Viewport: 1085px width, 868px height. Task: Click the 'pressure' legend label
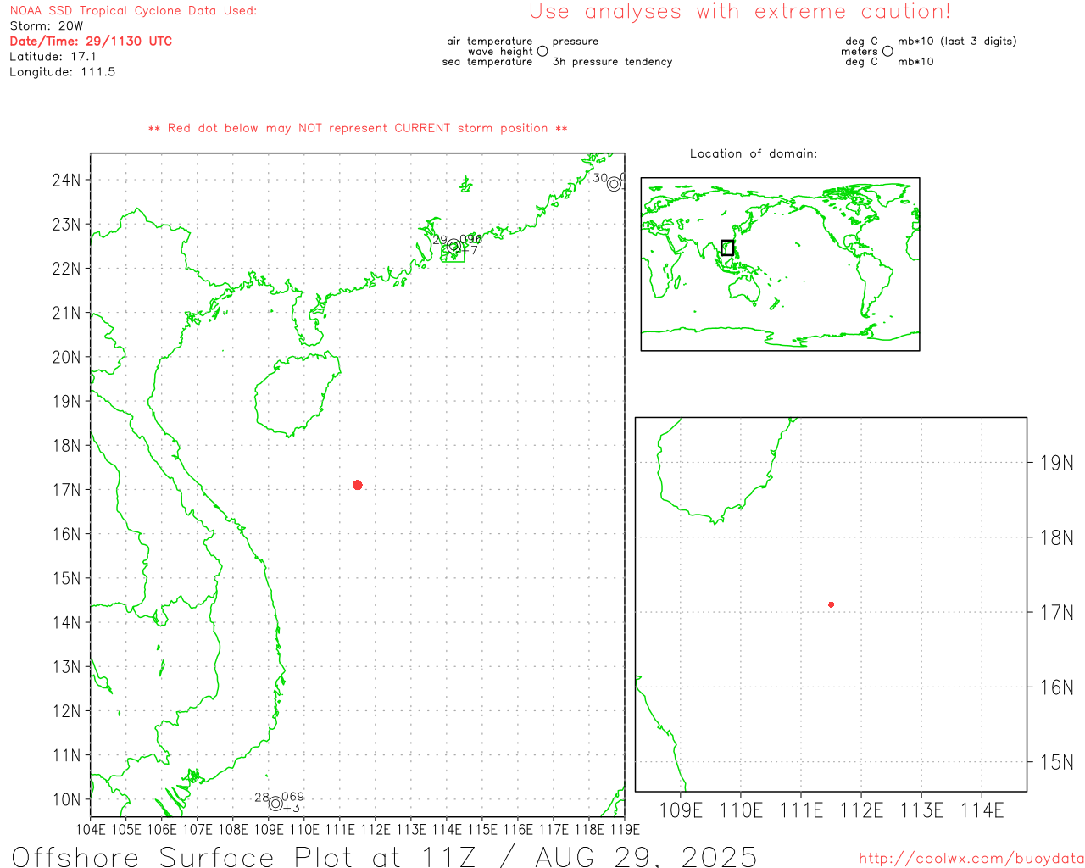pyautogui.click(x=576, y=42)
